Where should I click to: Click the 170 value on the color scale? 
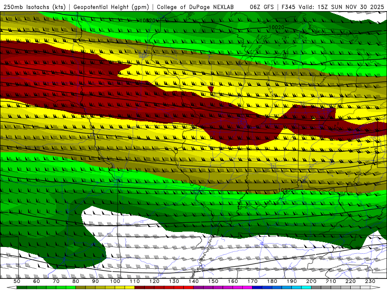pos(253,281)
